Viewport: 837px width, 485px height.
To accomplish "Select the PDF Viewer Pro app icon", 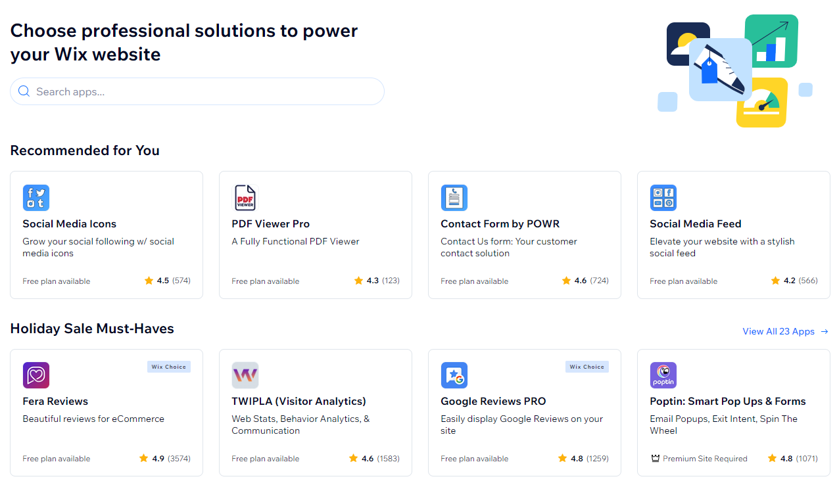I will point(245,197).
